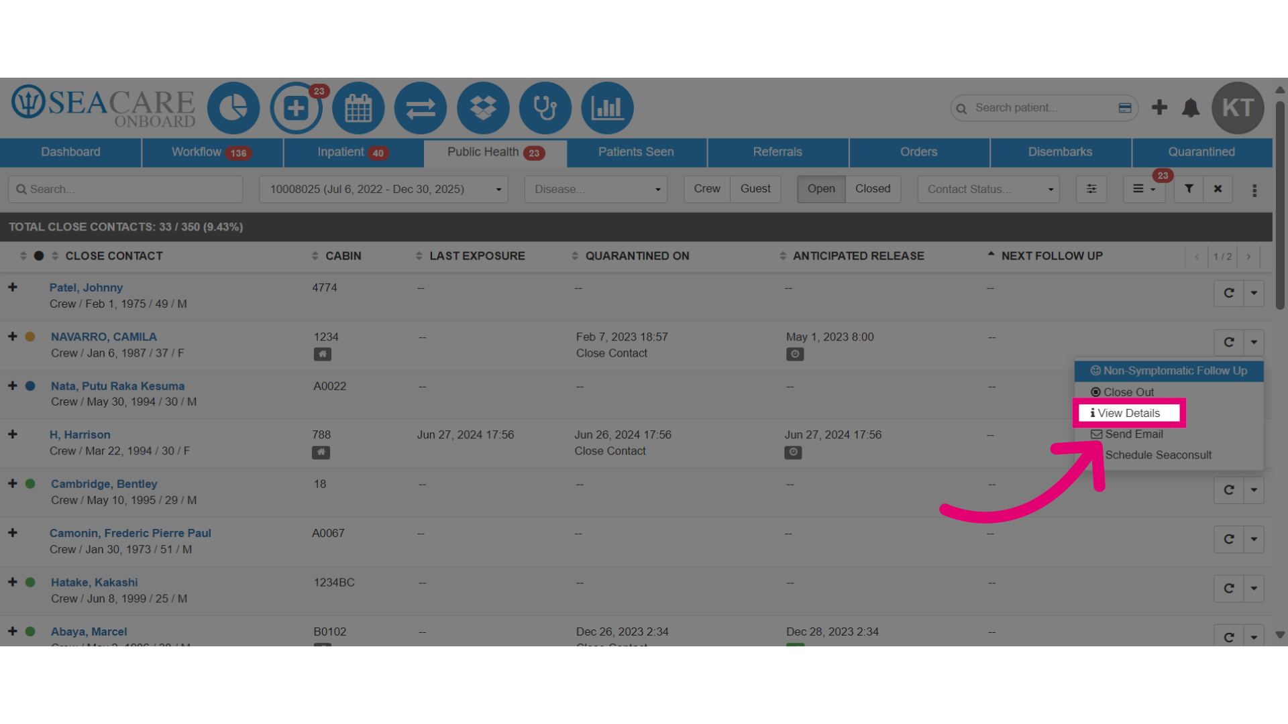The width and height of the screenshot is (1288, 724).
Task: Click the funnel filter icon
Action: coord(1189,189)
